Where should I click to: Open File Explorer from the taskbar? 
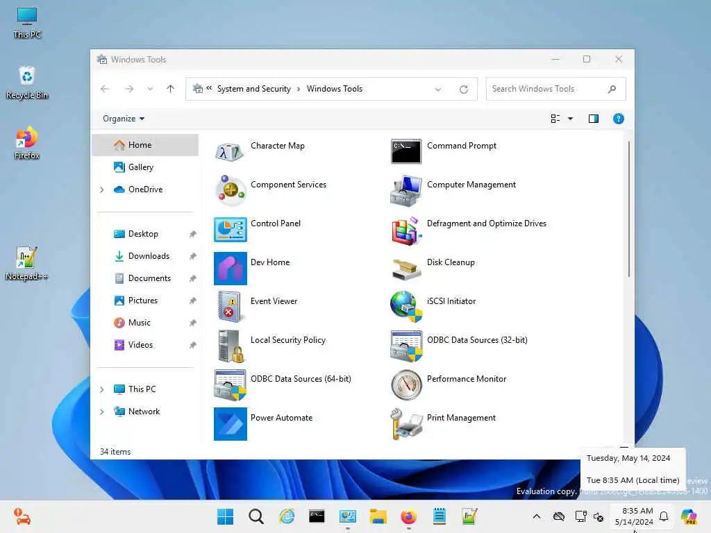(378, 516)
